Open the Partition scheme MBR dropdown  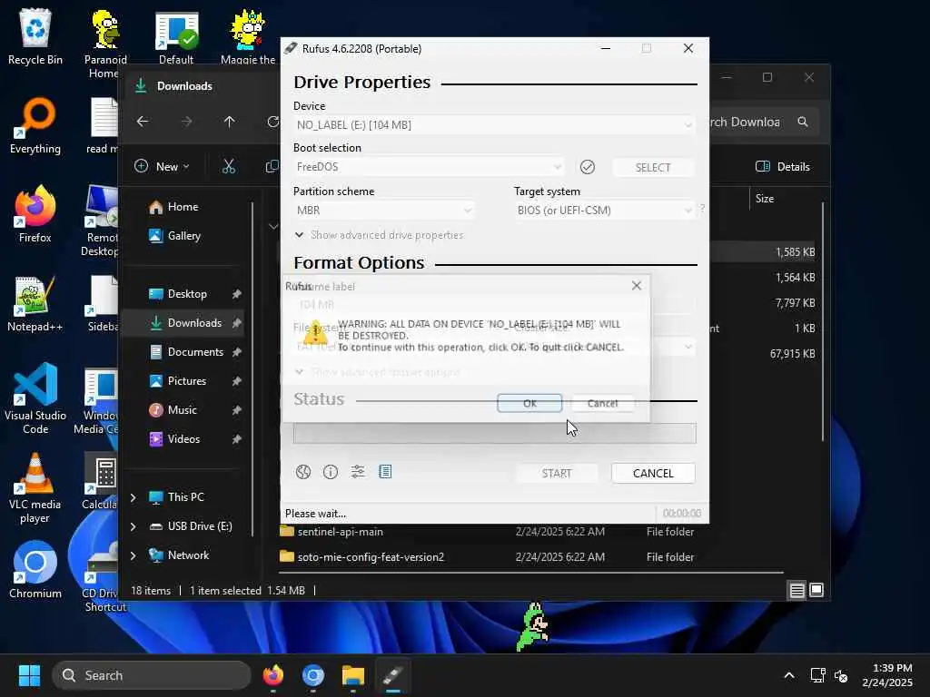pyautogui.click(x=384, y=211)
